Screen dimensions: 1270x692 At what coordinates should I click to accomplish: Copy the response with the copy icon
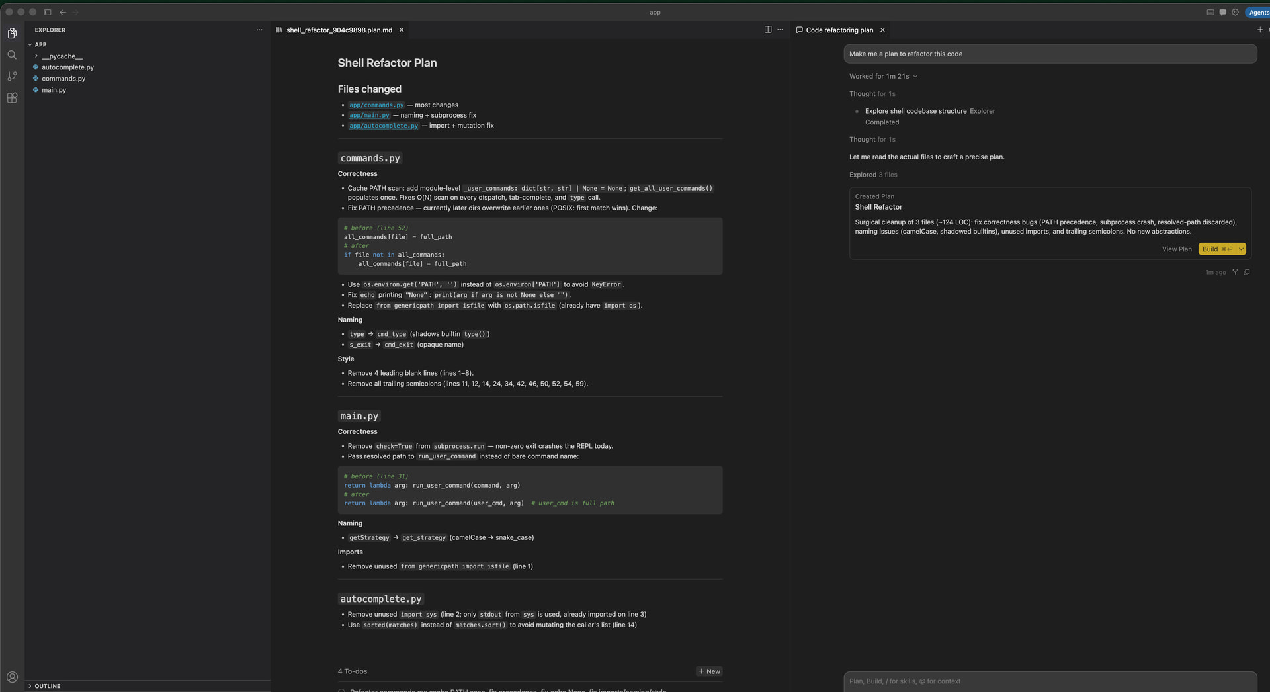coord(1247,272)
